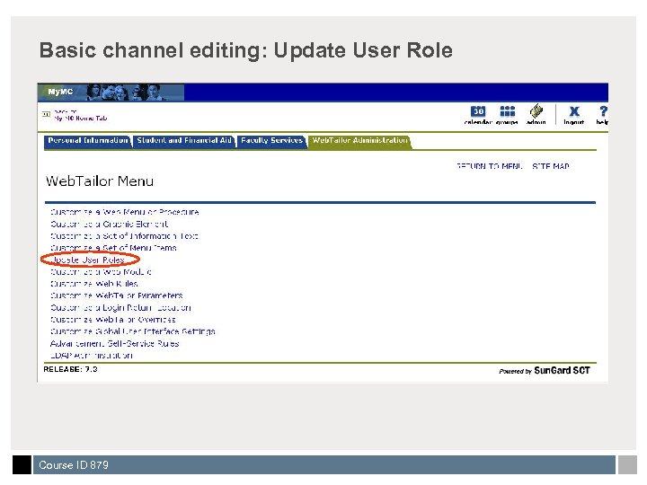Open the Faculty Services tab
Image resolution: width=647 pixels, height=485 pixels.
click(271, 141)
